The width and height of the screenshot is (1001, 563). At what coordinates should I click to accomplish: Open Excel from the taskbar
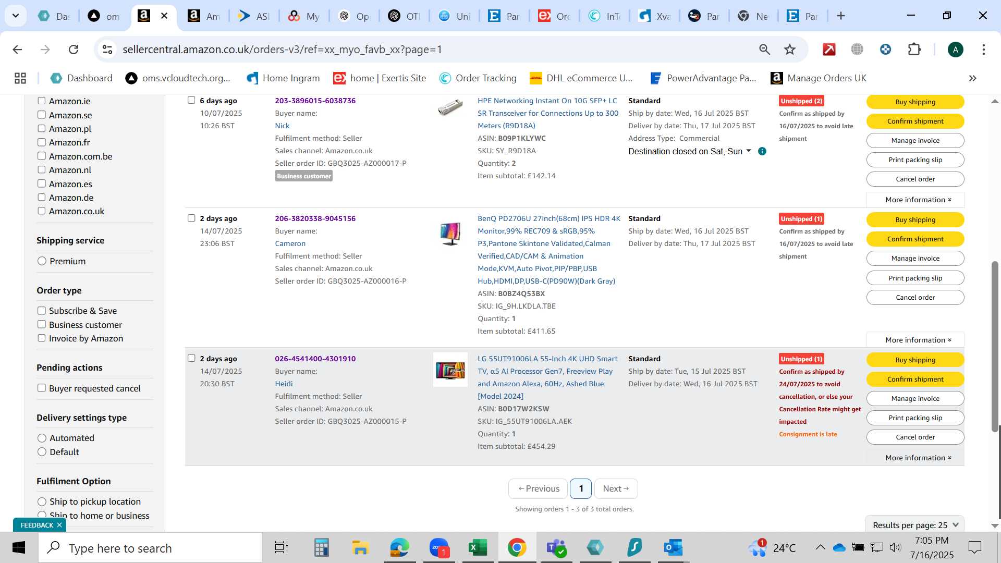click(x=478, y=548)
